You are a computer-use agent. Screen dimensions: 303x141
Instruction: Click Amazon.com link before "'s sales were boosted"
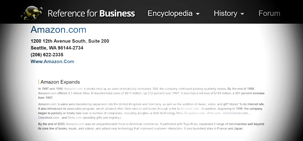[x=47, y=104]
